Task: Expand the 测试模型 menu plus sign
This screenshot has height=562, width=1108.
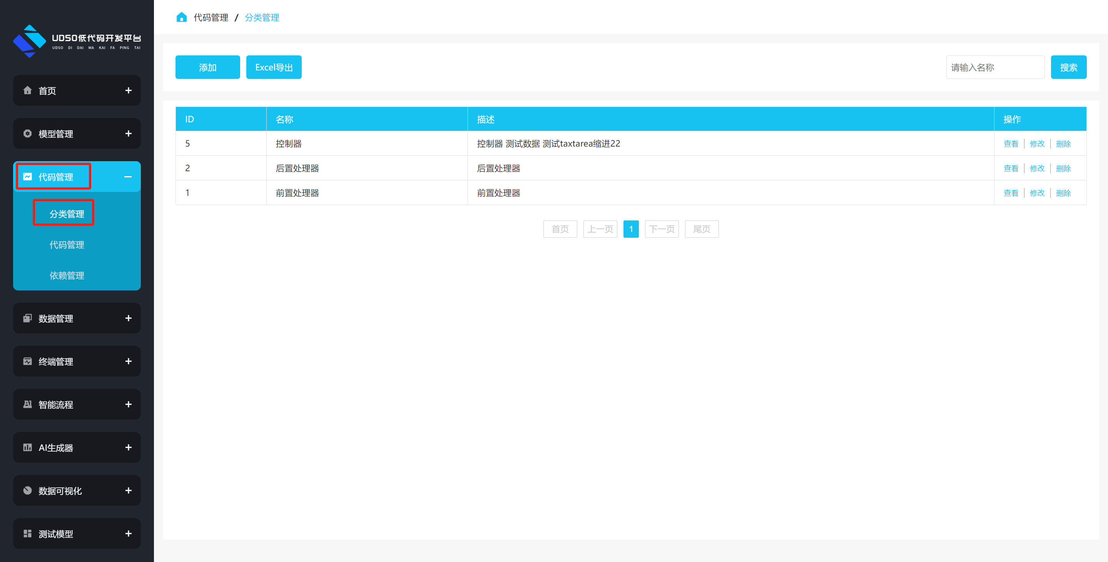Action: coord(128,534)
